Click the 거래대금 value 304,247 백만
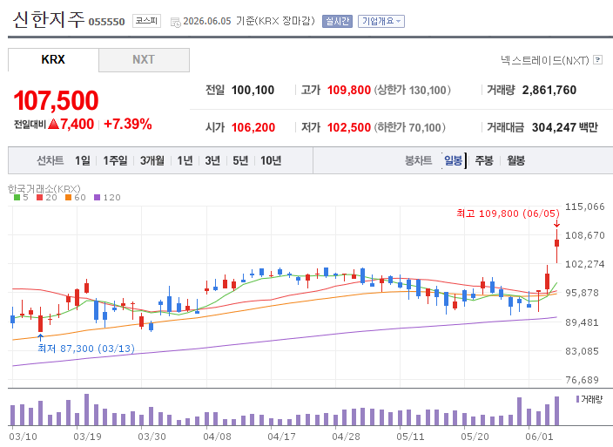Image resolution: width=613 pixels, height=447 pixels. click(565, 127)
